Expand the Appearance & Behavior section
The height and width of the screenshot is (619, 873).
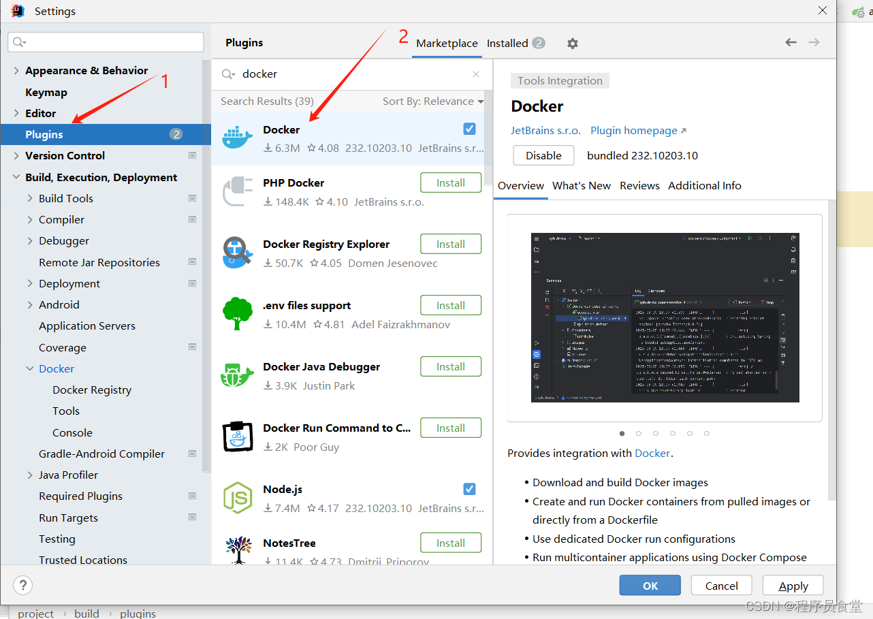pyautogui.click(x=15, y=70)
